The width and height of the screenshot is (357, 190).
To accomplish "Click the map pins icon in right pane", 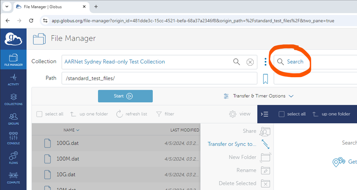I will (x=339, y=162).
